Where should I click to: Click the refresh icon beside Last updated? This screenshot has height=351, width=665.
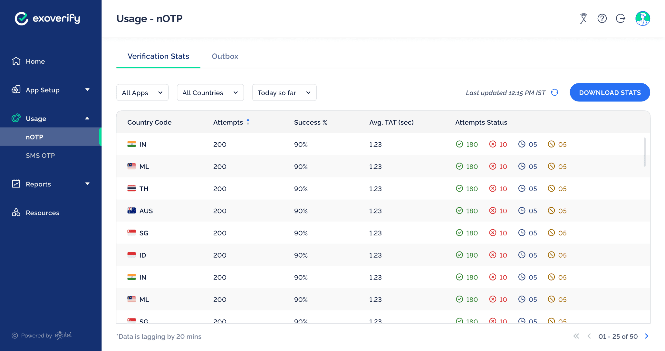pos(554,93)
